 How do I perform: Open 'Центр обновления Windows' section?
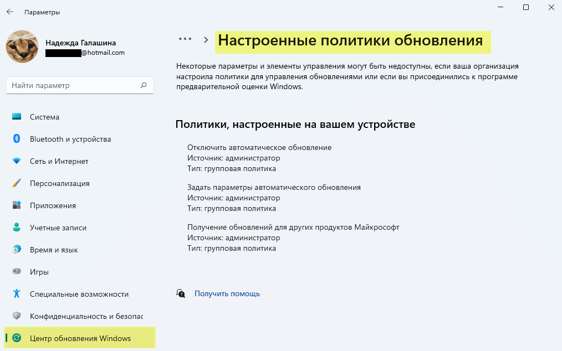80,338
